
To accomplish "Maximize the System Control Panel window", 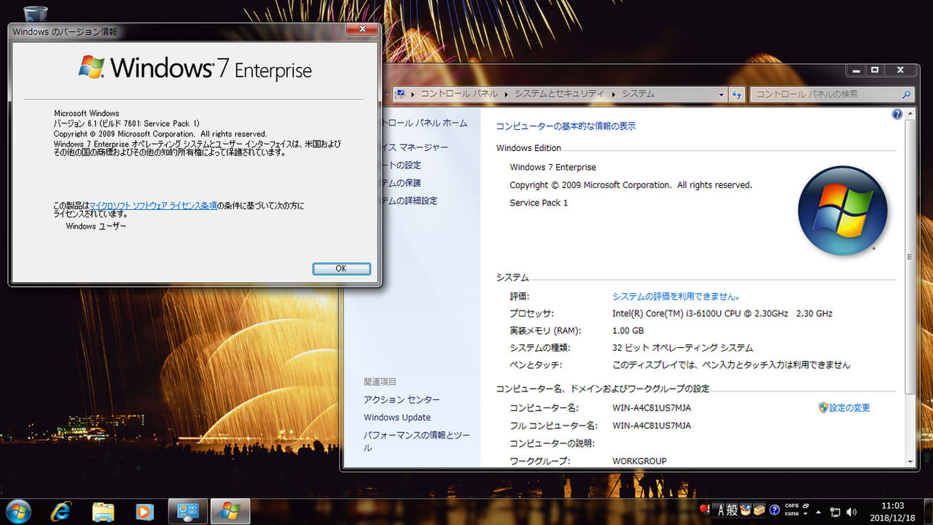I will pos(875,70).
